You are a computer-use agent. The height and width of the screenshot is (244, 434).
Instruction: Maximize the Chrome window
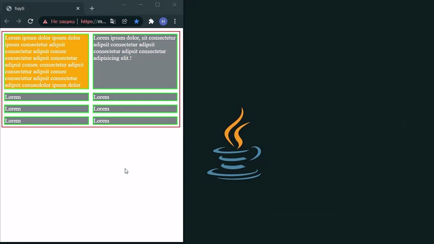click(x=157, y=5)
